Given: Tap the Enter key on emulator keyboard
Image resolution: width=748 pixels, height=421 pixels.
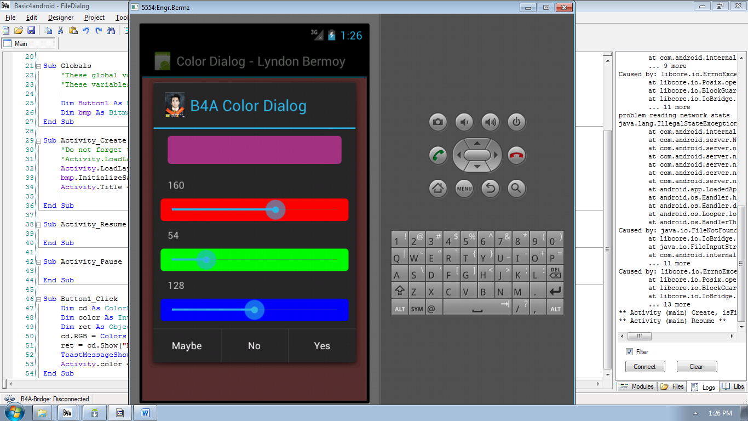Looking at the screenshot, I should click(555, 291).
